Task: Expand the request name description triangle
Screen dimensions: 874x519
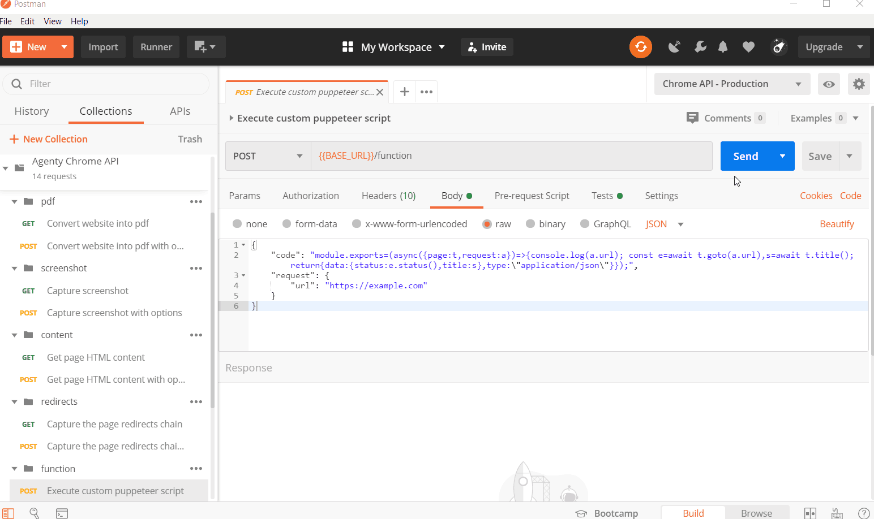Action: [231, 118]
